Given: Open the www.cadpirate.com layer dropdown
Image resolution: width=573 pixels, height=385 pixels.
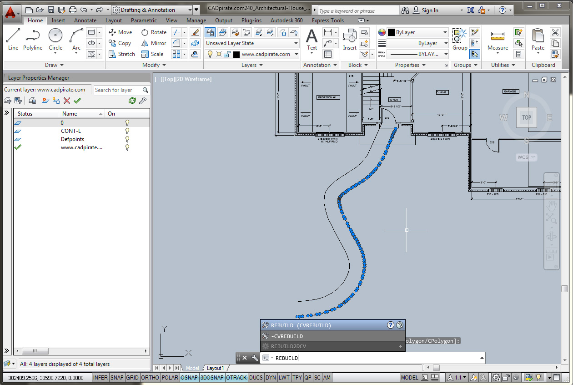Looking at the screenshot, I should point(252,54).
